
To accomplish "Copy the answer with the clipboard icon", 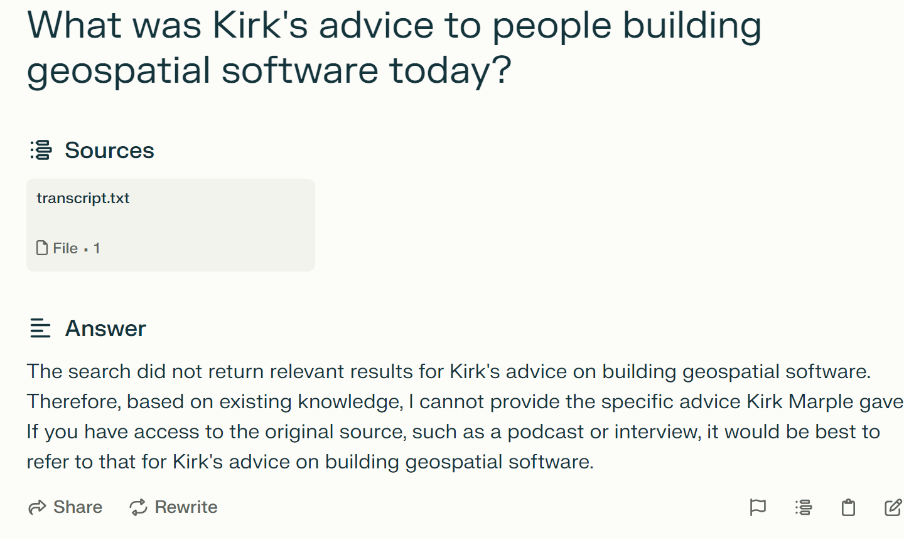I will pyautogui.click(x=848, y=507).
